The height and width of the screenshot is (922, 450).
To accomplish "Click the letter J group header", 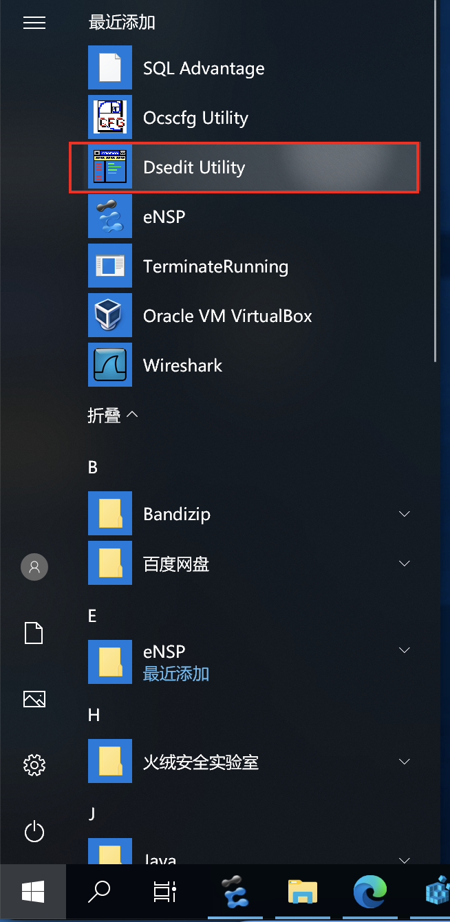I will [92, 814].
